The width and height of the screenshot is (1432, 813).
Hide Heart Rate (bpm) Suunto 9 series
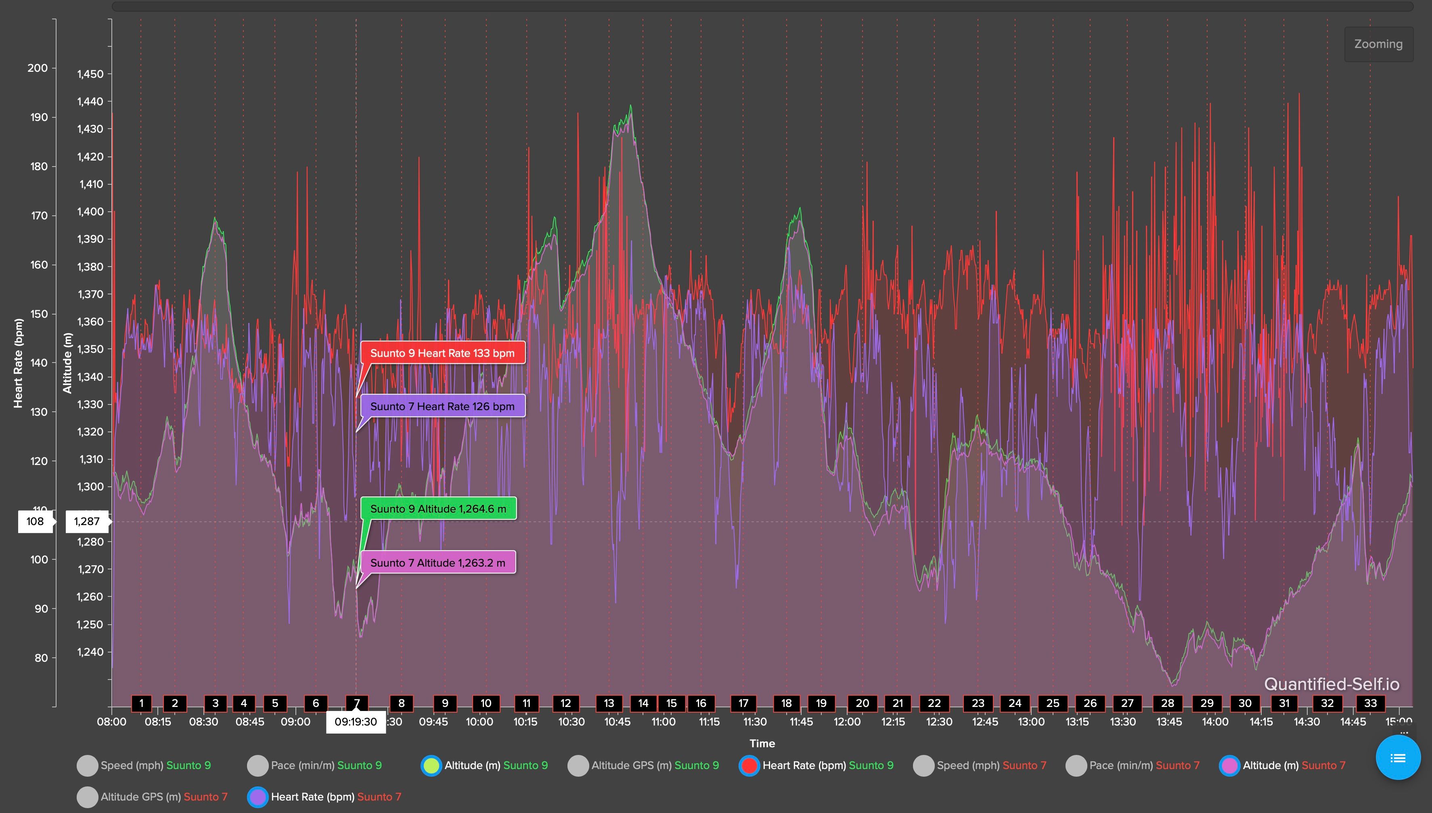(816, 765)
